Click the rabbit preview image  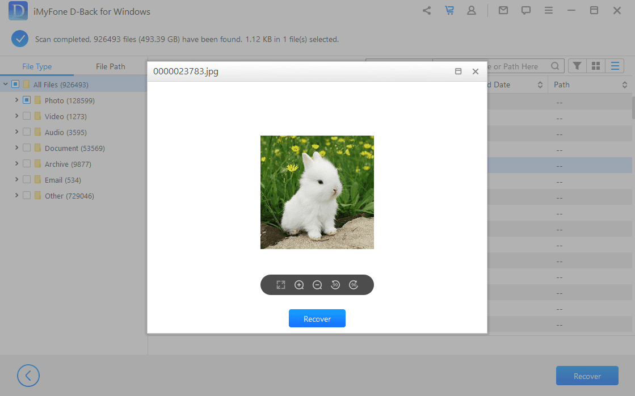(x=317, y=192)
